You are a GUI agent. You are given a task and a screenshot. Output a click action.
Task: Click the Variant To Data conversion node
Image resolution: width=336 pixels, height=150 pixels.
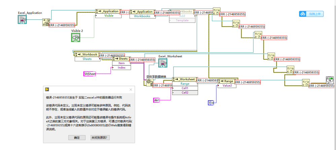[x=150, y=83]
